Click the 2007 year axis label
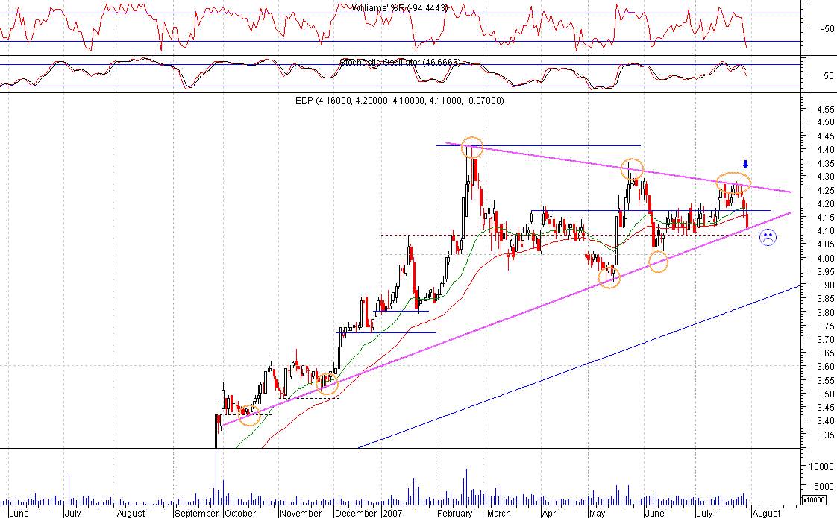 coord(392,513)
